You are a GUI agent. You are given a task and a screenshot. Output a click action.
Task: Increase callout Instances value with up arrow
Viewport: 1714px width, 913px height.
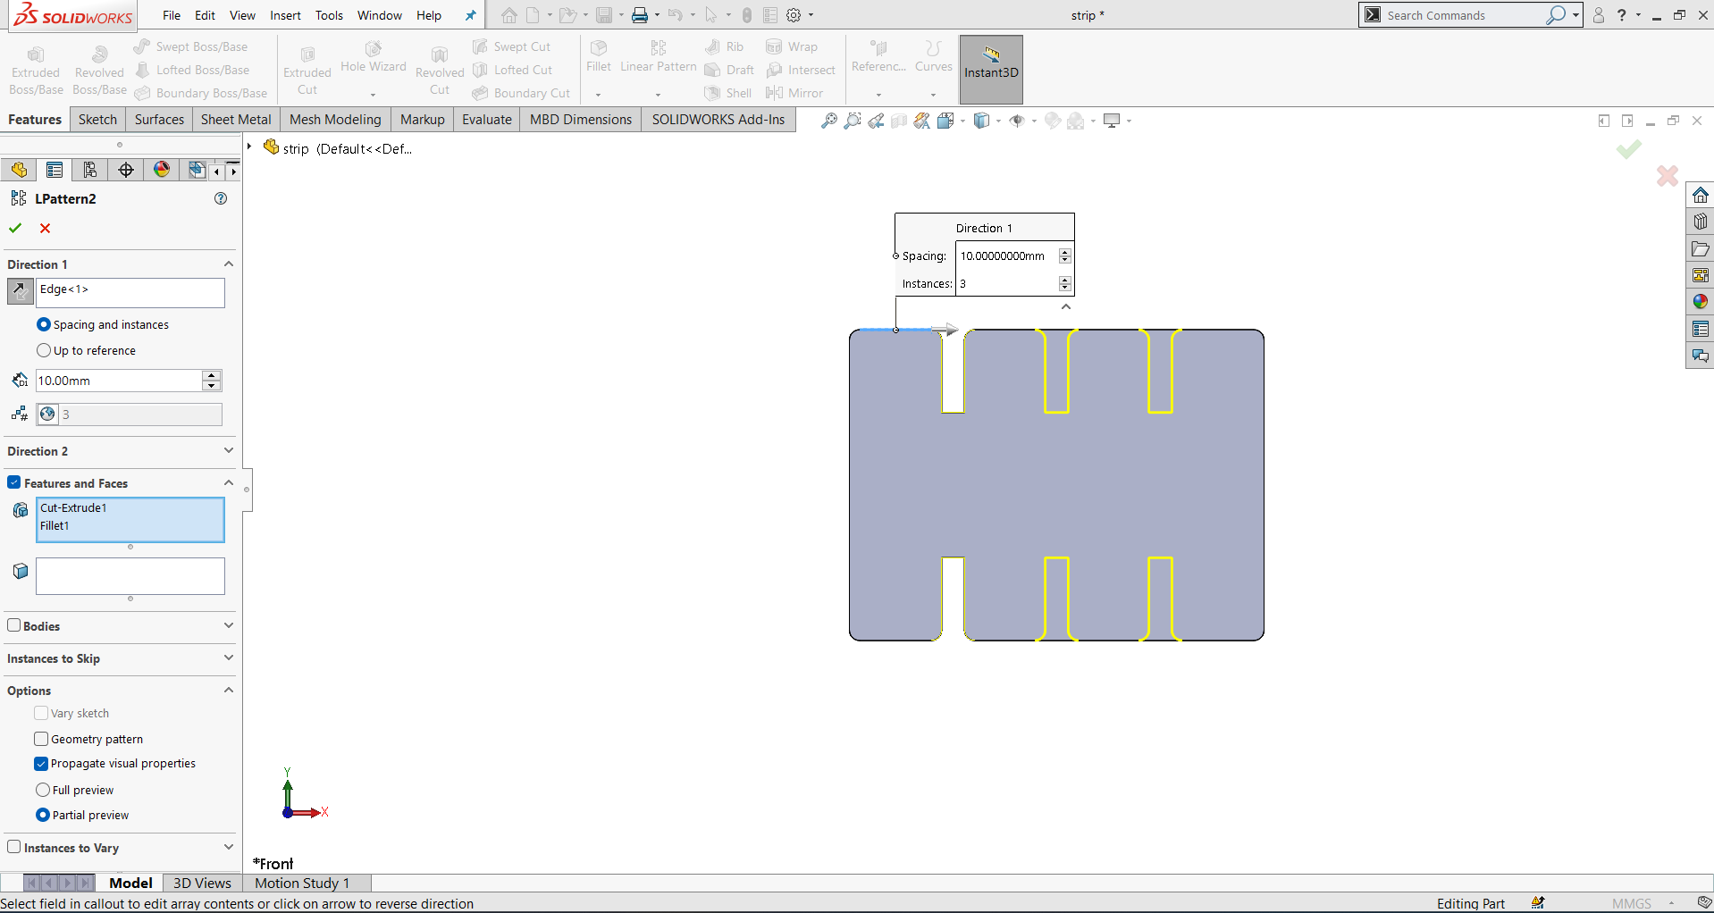click(1064, 280)
